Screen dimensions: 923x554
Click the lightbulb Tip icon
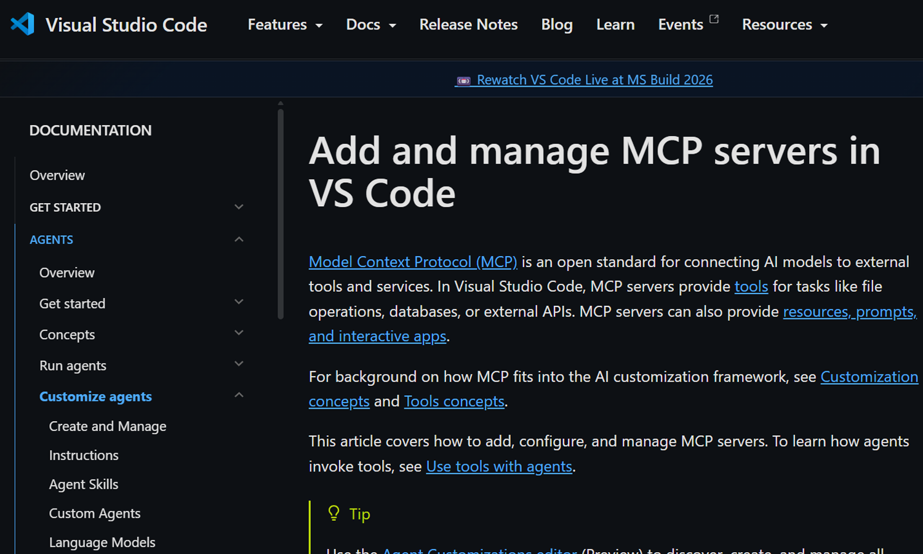point(334,513)
